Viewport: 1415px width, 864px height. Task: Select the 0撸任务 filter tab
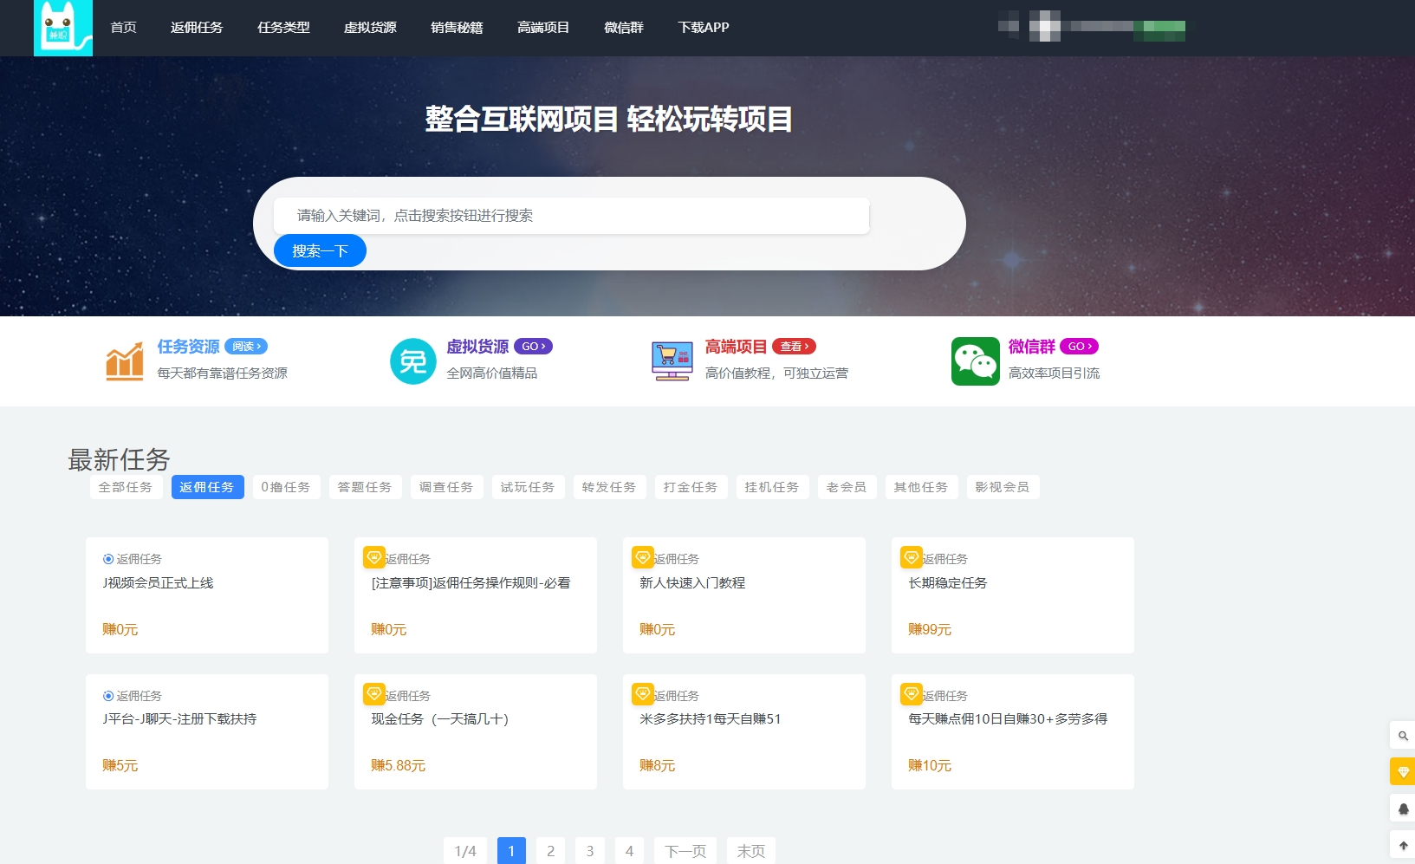click(285, 487)
